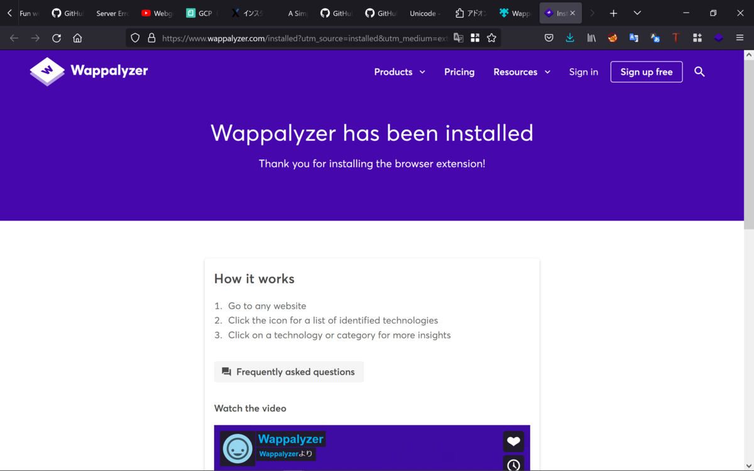Click the padlock site security icon
The image size is (754, 471).
click(151, 38)
